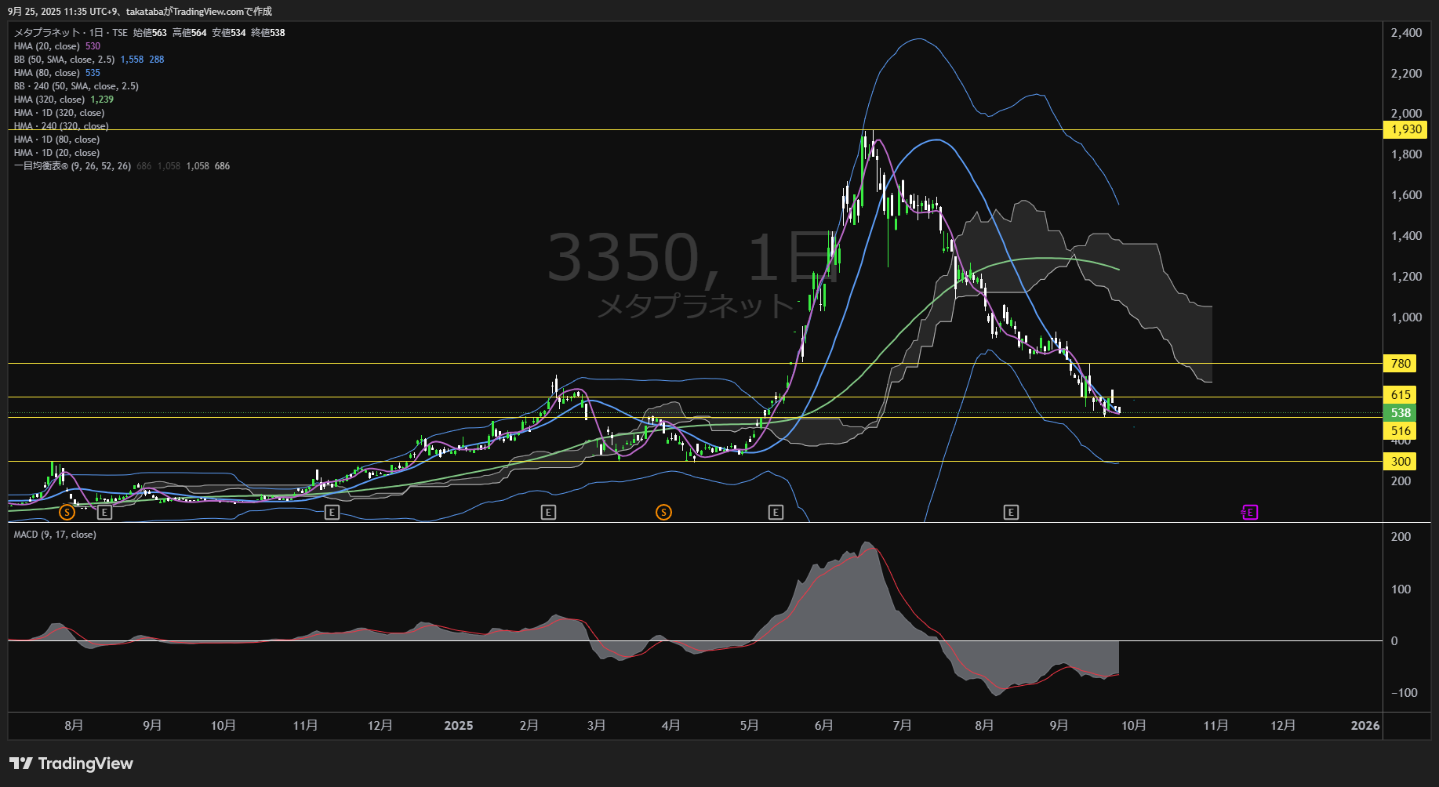Select the MACD (9, 17, close) legend
This screenshot has width=1439, height=787.
pos(55,535)
